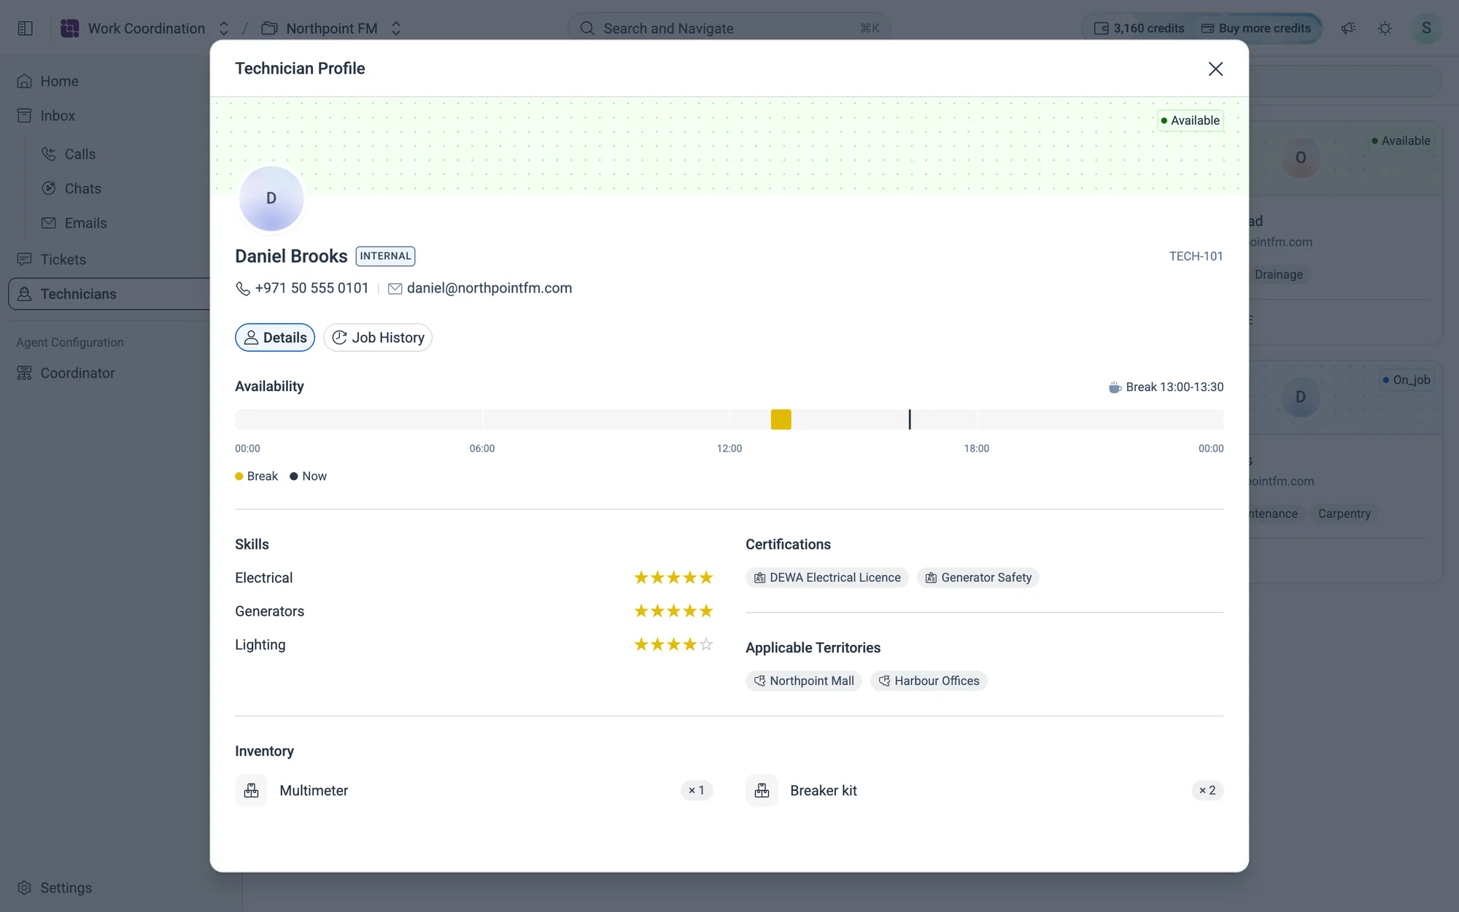Screen dimensions: 1459x912
Task: Open Settings at sidebar bottom
Action: (55, 888)
